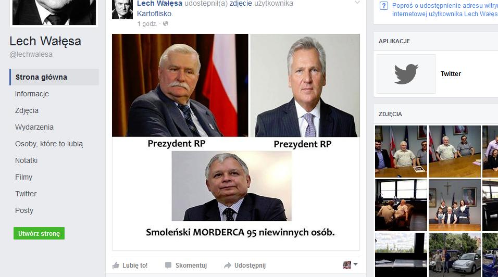This screenshot has width=498, height=277.
Task: Open the photo thumbnail showing silver car
Action: click(454, 255)
